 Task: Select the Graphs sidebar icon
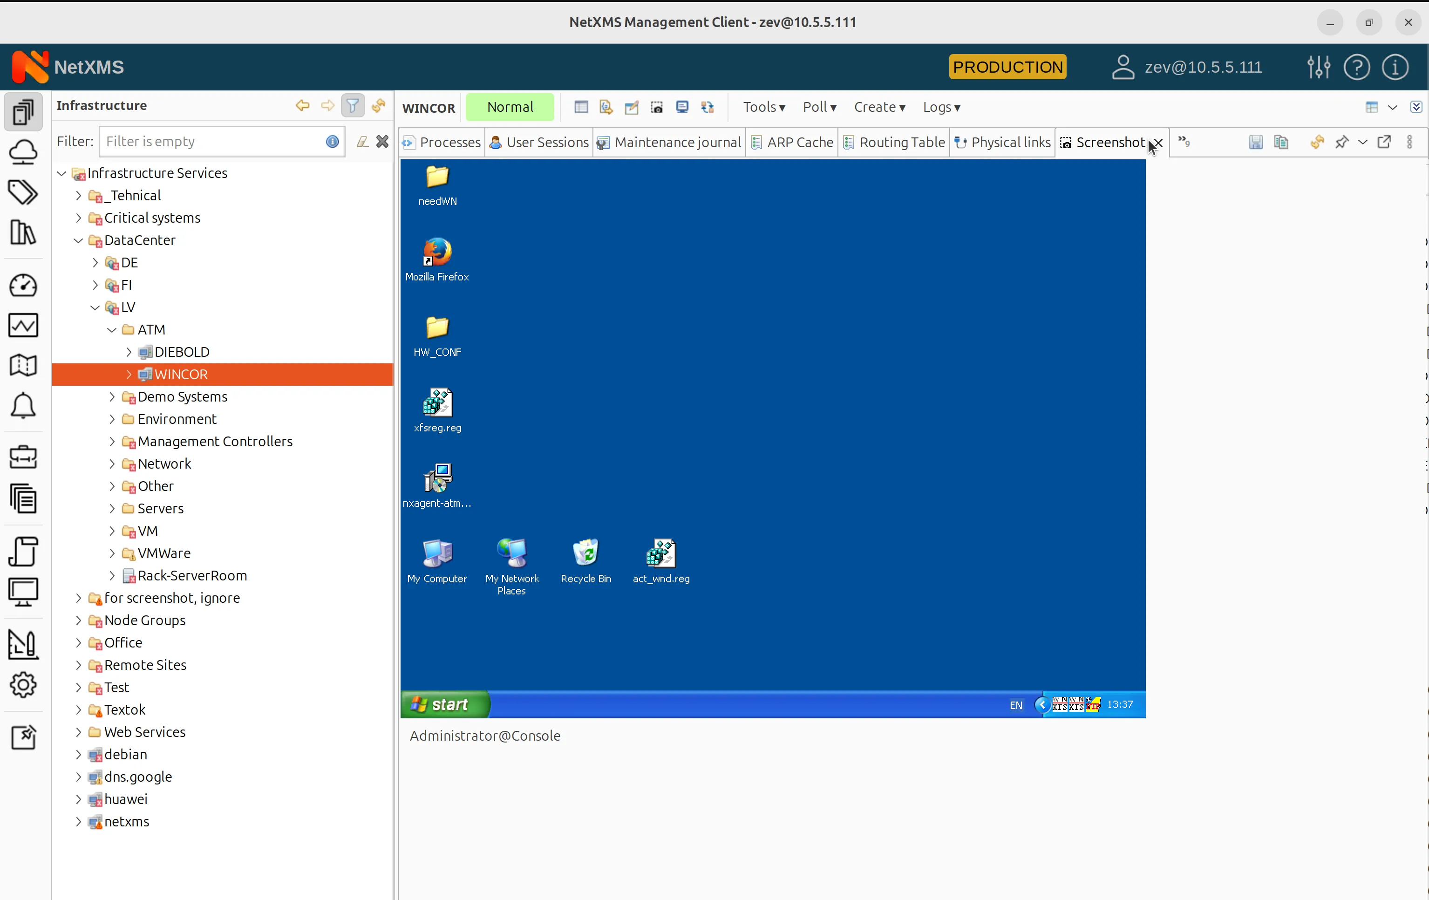(24, 325)
